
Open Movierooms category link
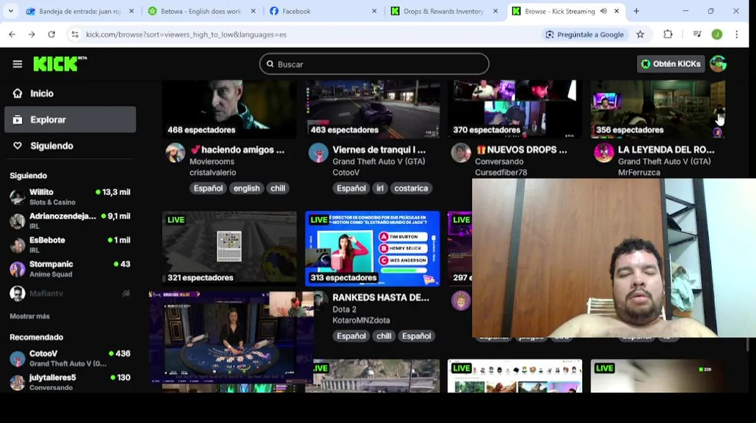coord(212,162)
